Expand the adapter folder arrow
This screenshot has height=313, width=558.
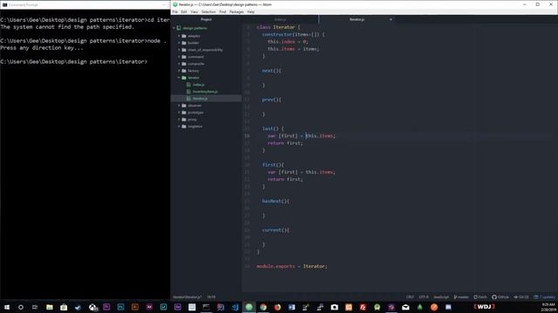tap(179, 36)
